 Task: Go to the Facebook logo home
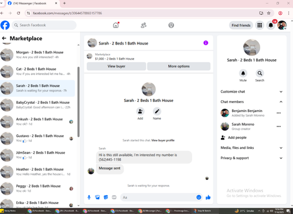point(5,25)
